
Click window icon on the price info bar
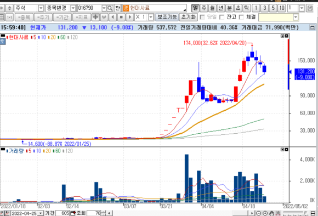pos(313,27)
